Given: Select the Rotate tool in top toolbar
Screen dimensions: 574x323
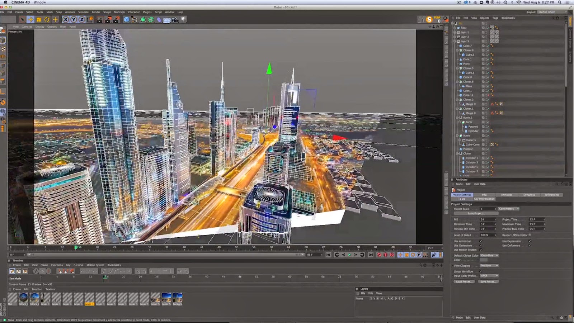Looking at the screenshot, I should [47, 20].
